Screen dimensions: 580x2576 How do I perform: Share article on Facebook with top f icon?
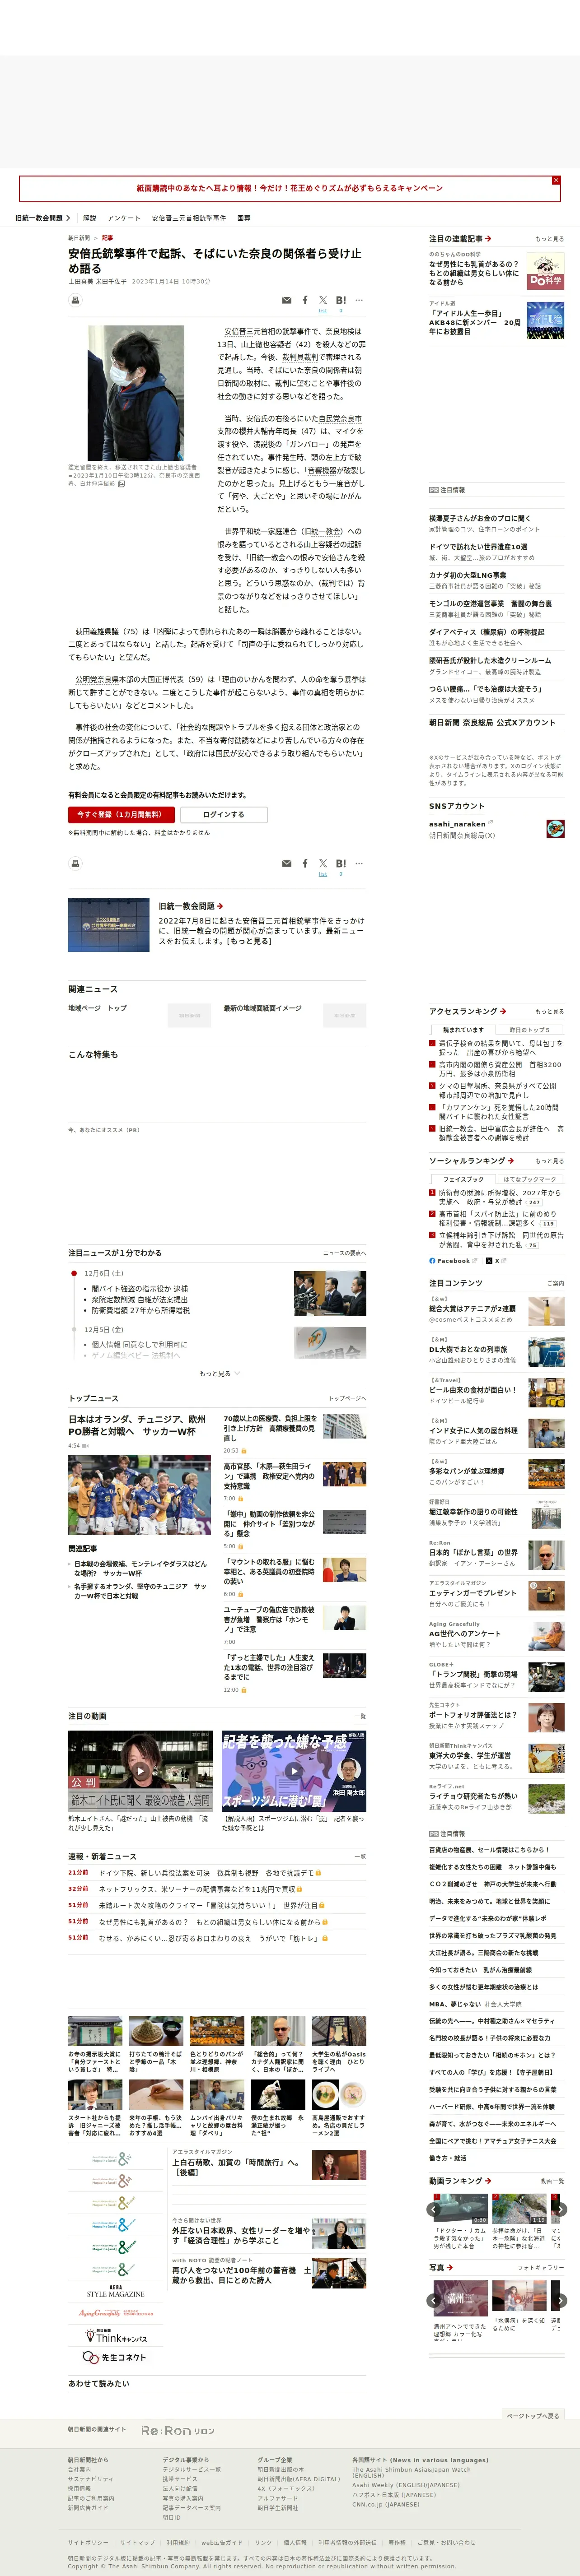[305, 300]
